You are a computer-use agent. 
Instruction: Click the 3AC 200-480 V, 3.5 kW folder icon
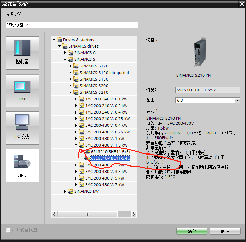(82, 172)
